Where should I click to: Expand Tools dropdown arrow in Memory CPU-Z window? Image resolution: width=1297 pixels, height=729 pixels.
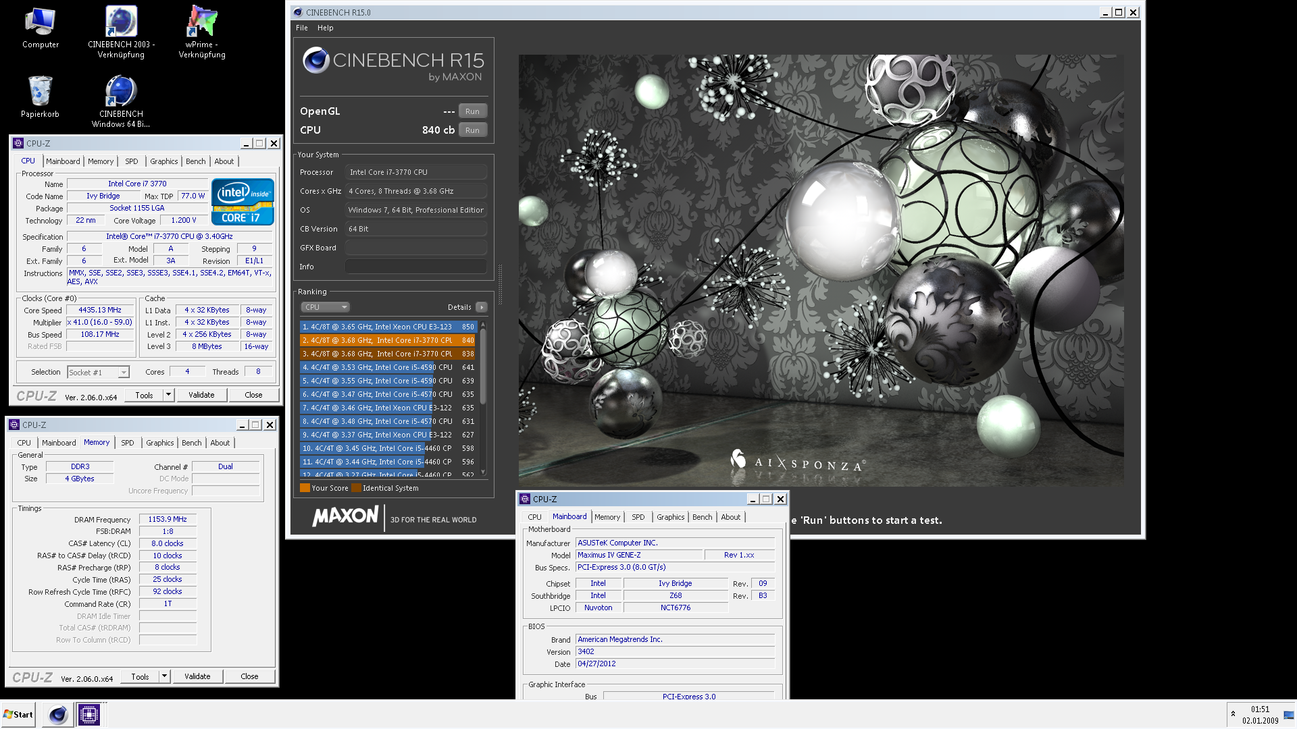tap(164, 676)
